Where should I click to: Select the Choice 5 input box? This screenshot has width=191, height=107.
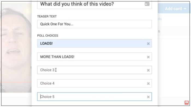point(94,97)
